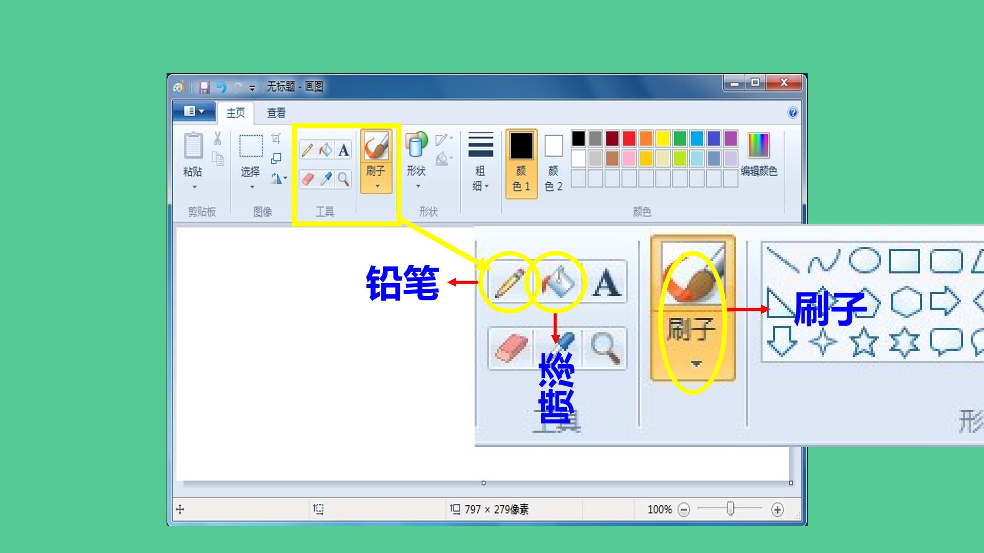Click the Cut scissors icon

click(218, 138)
